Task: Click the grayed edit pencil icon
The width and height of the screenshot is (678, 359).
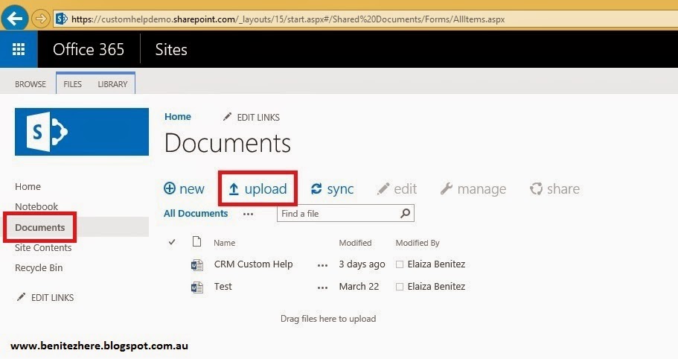Action: (x=383, y=188)
